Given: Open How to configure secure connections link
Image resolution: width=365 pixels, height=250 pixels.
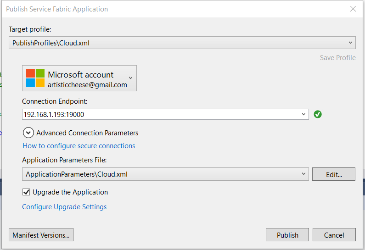Looking at the screenshot, I should pyautogui.click(x=79, y=146).
